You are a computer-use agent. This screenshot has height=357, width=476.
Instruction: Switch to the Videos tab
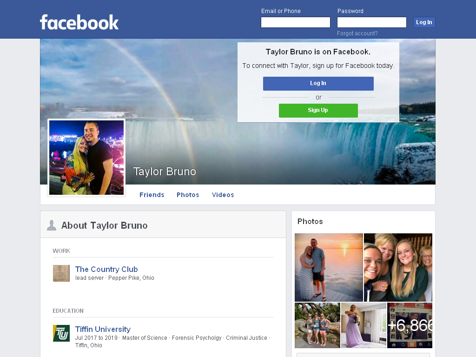pos(223,195)
